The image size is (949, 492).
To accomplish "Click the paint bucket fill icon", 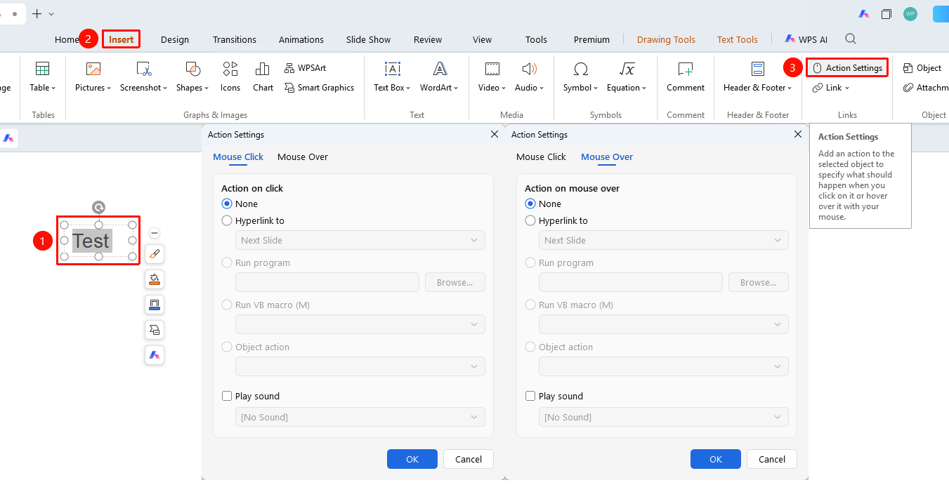I will (x=155, y=279).
